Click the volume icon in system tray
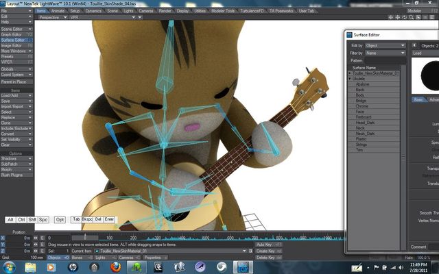Image resolution: width=439 pixels, height=274 pixels. point(401,268)
